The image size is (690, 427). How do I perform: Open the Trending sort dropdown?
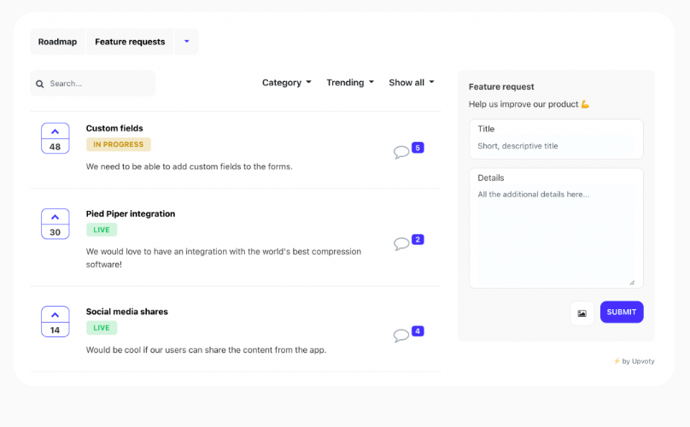point(350,83)
